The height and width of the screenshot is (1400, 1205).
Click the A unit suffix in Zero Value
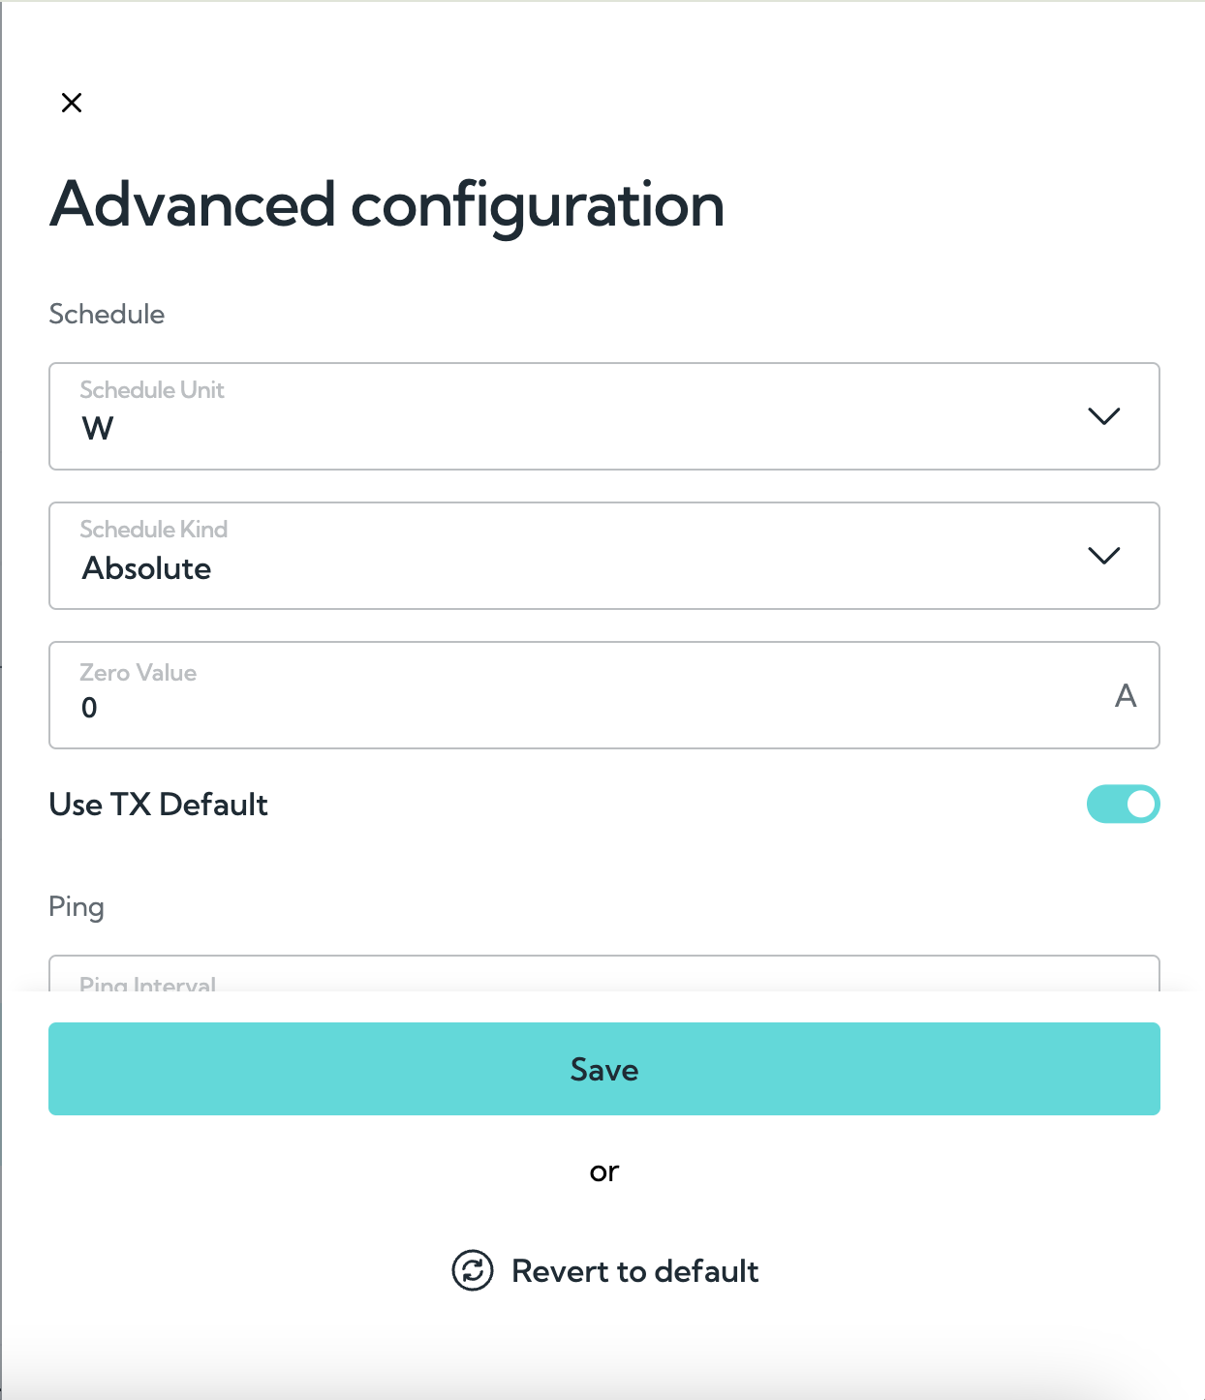1126,695
